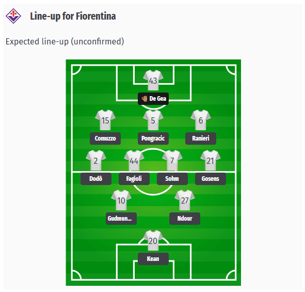Select the Ranieri name label
The image size is (305, 292).
[x=201, y=139]
